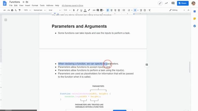The image size is (198, 111).
Task: Open the Help menu
Action: pos(57,6)
